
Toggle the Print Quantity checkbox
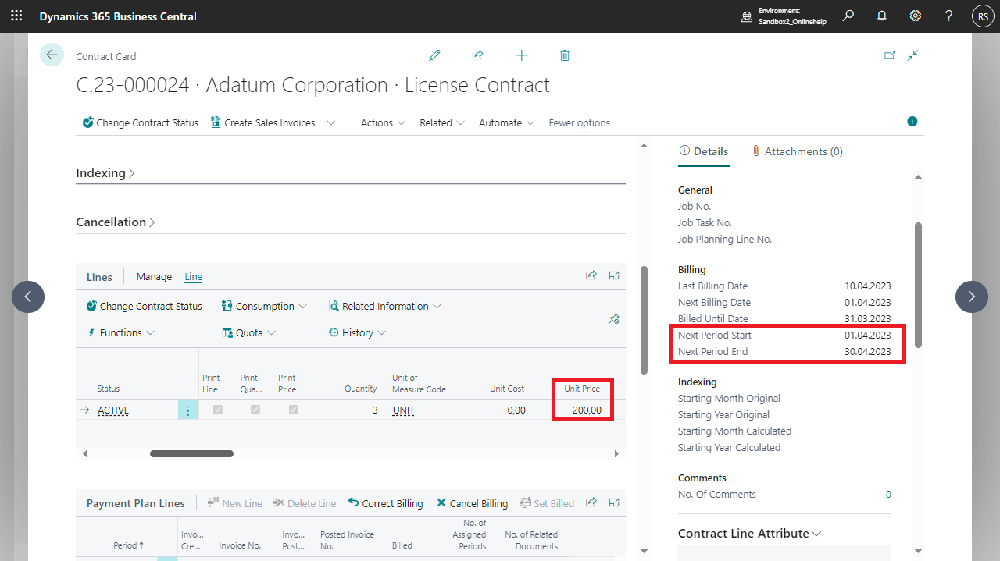click(x=255, y=410)
